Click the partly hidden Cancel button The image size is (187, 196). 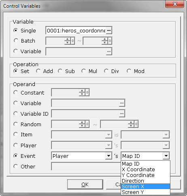pos(114,184)
